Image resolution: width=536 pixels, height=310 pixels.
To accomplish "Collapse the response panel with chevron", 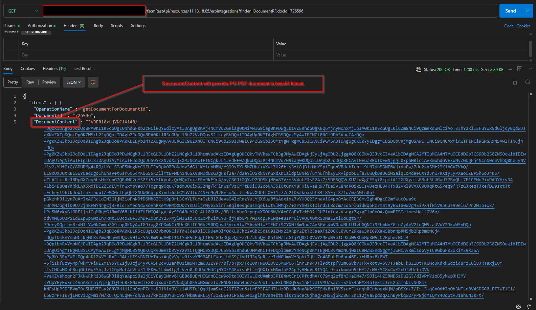I will [530, 69].
